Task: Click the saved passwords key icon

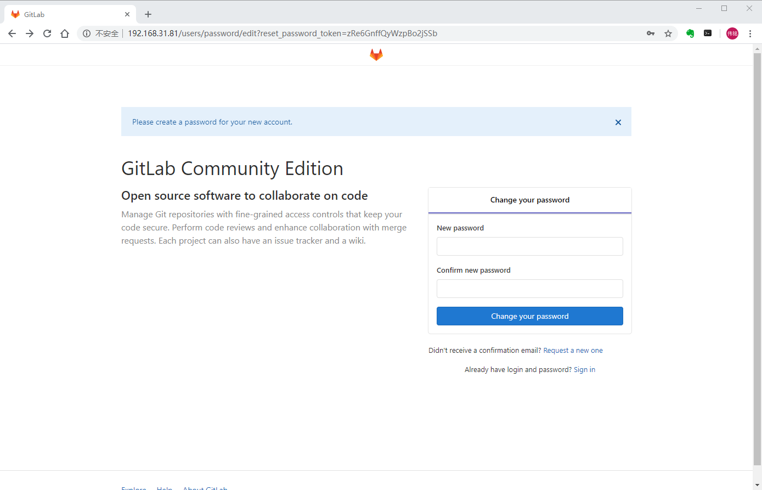Action: tap(651, 33)
